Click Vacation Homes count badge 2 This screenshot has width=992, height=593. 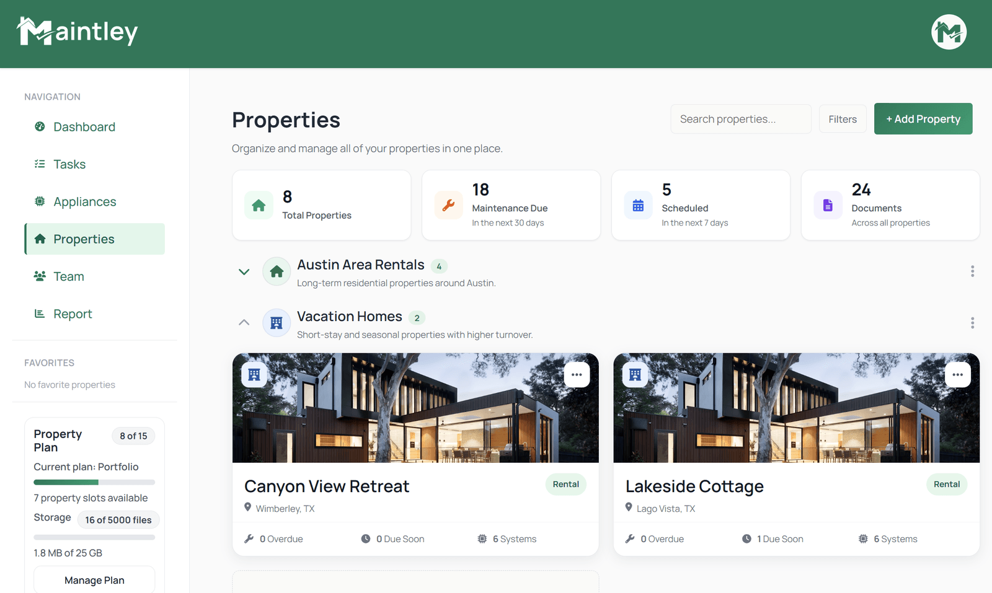pyautogui.click(x=417, y=318)
